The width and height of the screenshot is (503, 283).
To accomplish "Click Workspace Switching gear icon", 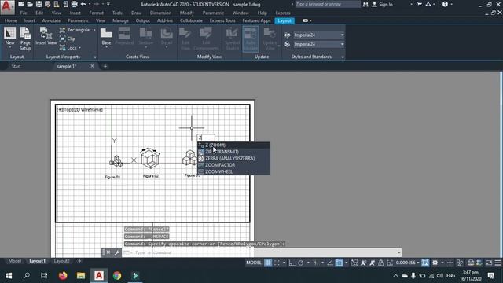I will click(435, 263).
